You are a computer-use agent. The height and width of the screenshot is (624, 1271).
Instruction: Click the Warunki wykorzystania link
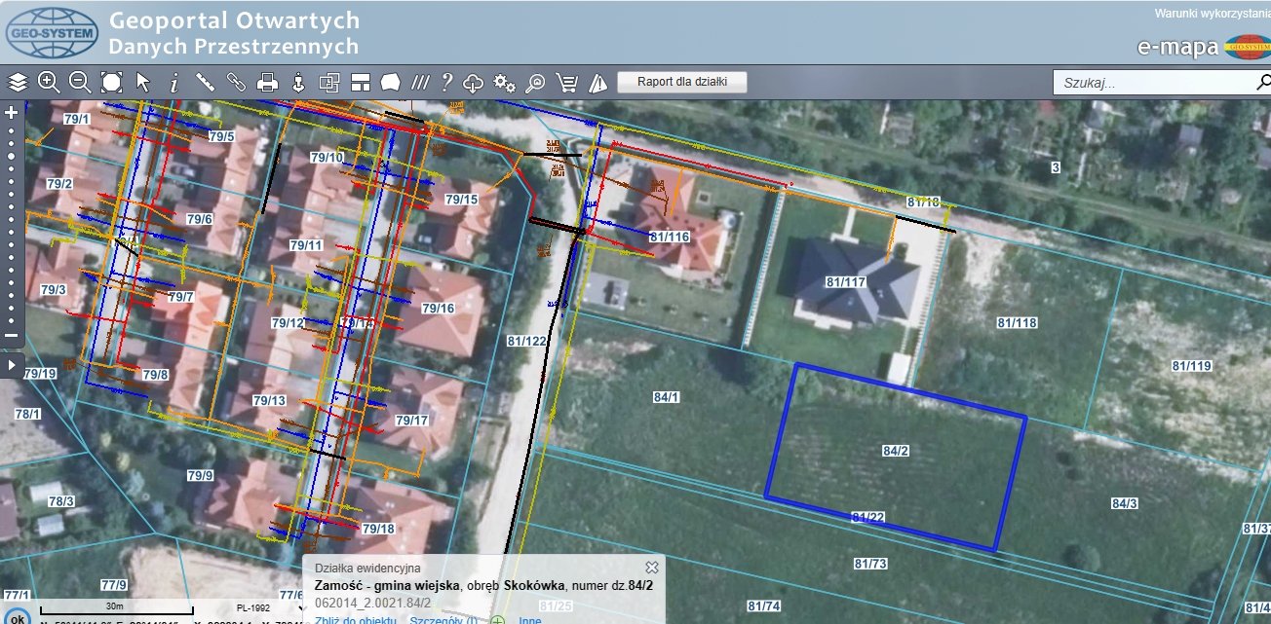1212,14
